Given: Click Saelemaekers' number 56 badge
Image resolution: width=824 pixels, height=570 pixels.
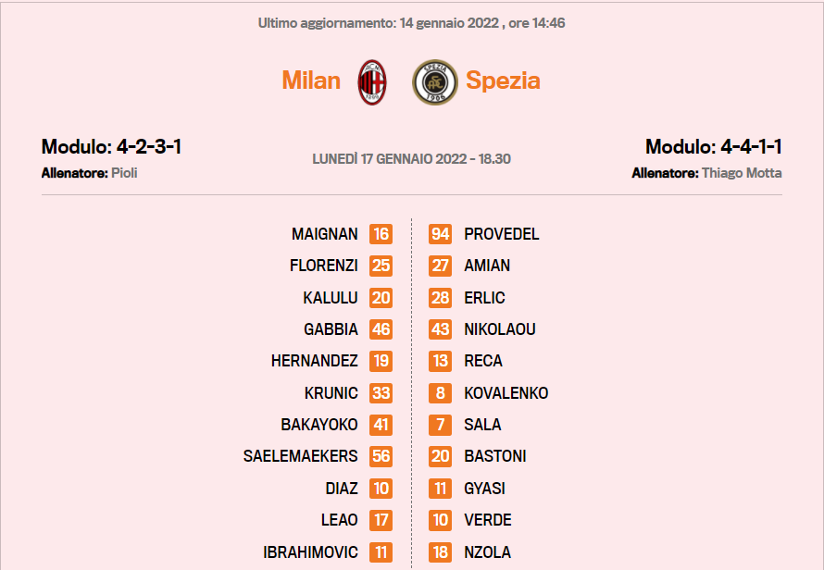Looking at the screenshot, I should pyautogui.click(x=381, y=456).
